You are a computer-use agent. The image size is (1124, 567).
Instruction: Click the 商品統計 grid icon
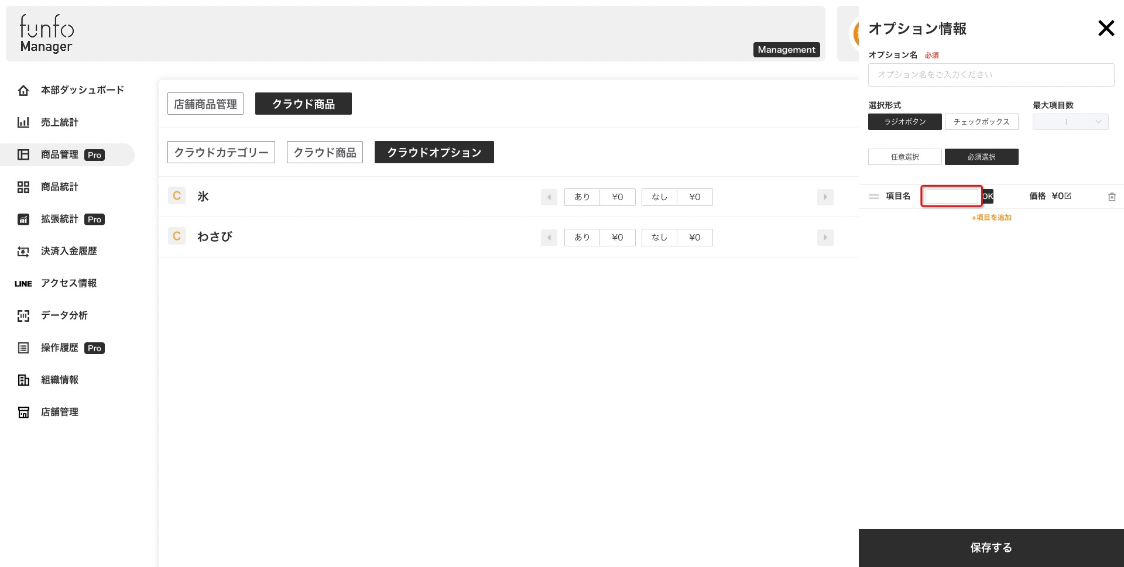click(23, 187)
